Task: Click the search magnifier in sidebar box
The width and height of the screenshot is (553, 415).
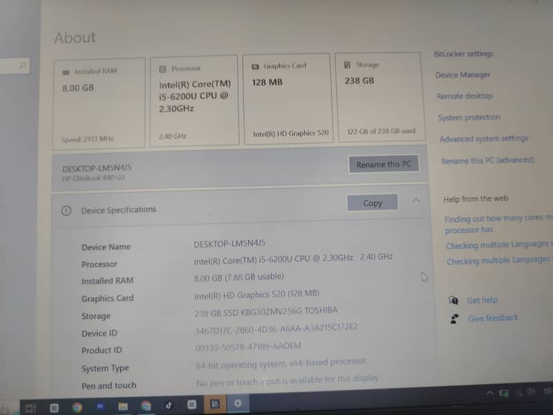Action: (23, 66)
